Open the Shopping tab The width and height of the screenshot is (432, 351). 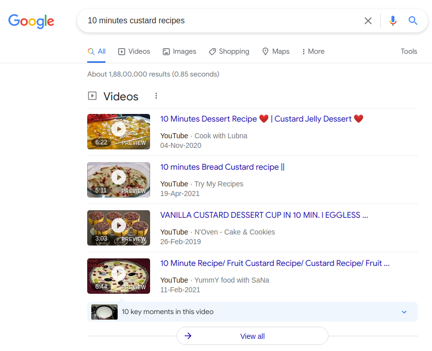coord(229,52)
